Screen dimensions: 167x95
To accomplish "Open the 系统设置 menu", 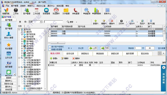I will click(x=60, y=6).
